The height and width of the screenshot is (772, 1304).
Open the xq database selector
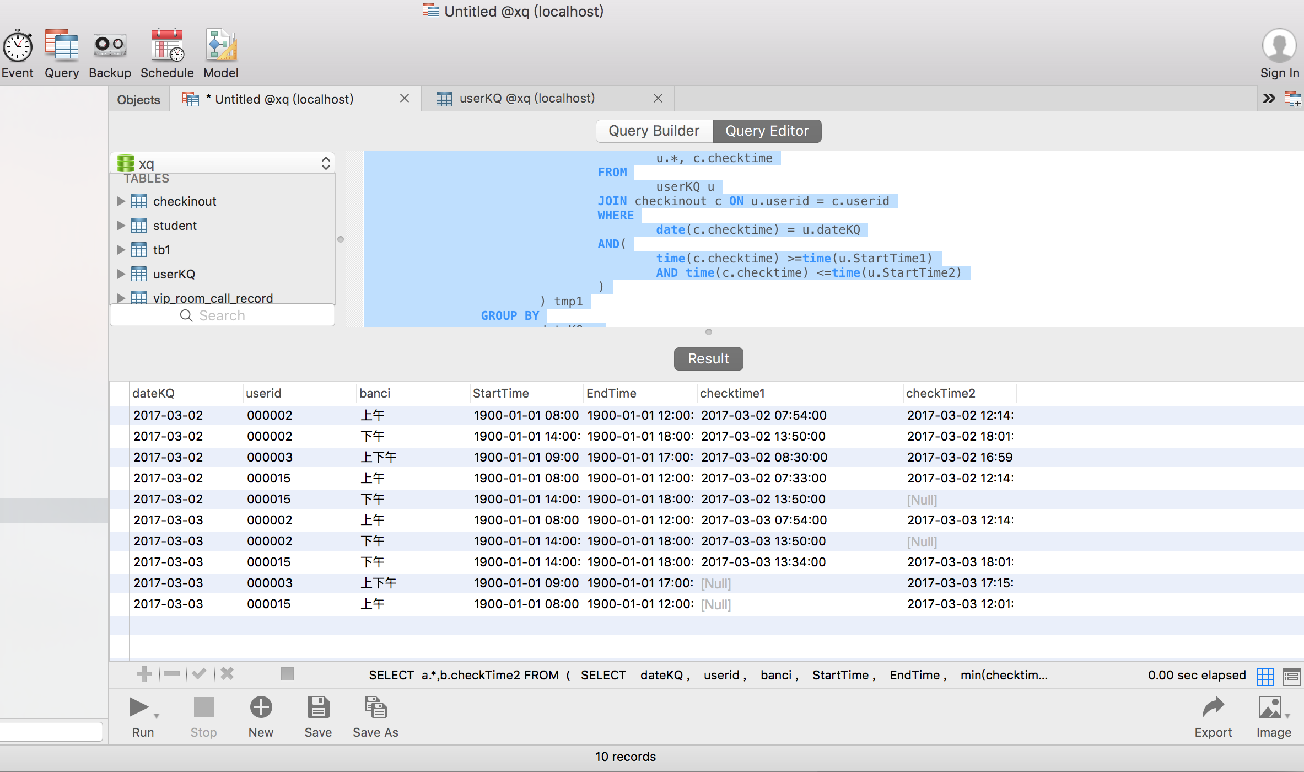pos(223,163)
